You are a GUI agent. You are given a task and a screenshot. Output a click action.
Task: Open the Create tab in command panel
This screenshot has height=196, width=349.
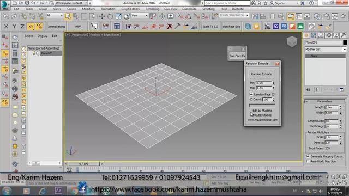[x=306, y=35]
